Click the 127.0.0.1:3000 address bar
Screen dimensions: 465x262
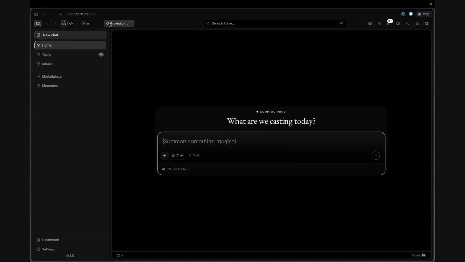coord(82,14)
